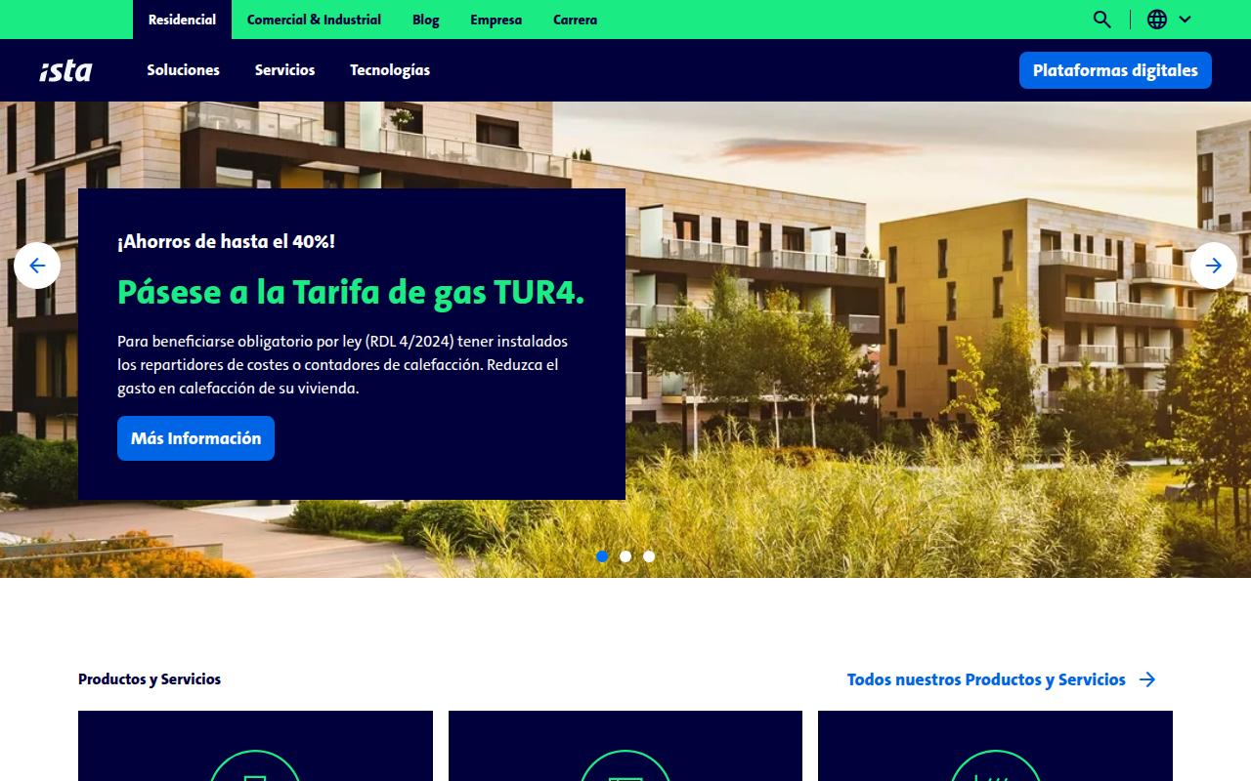Select the first carousel dot

pyautogui.click(x=602, y=556)
